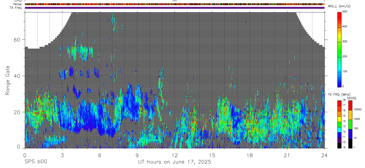The image size is (365, 168).
Task: Click the 10000 red swatch in the NOISE legend
Action: pos(350,105)
